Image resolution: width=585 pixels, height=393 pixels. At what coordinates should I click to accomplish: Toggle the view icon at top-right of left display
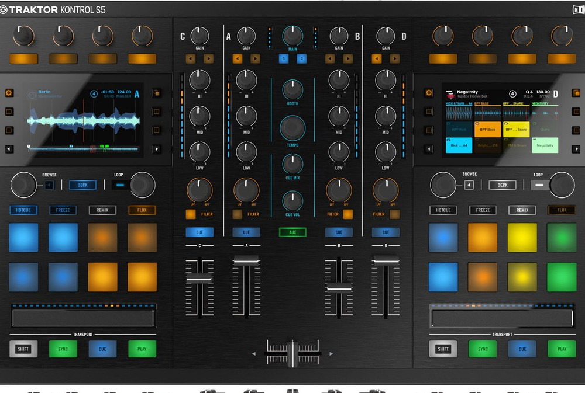pyautogui.click(x=157, y=93)
